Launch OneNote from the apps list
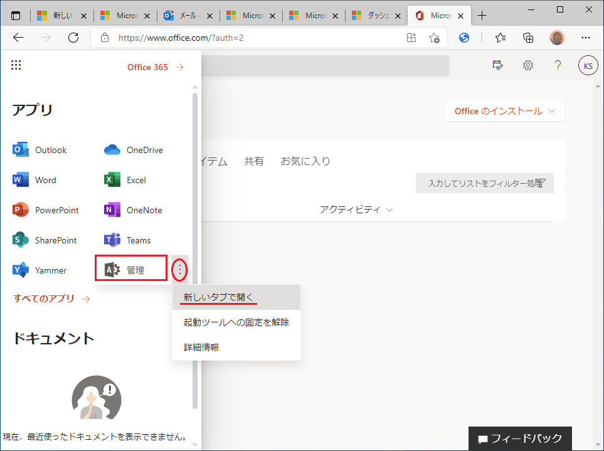The image size is (604, 451). point(133,210)
